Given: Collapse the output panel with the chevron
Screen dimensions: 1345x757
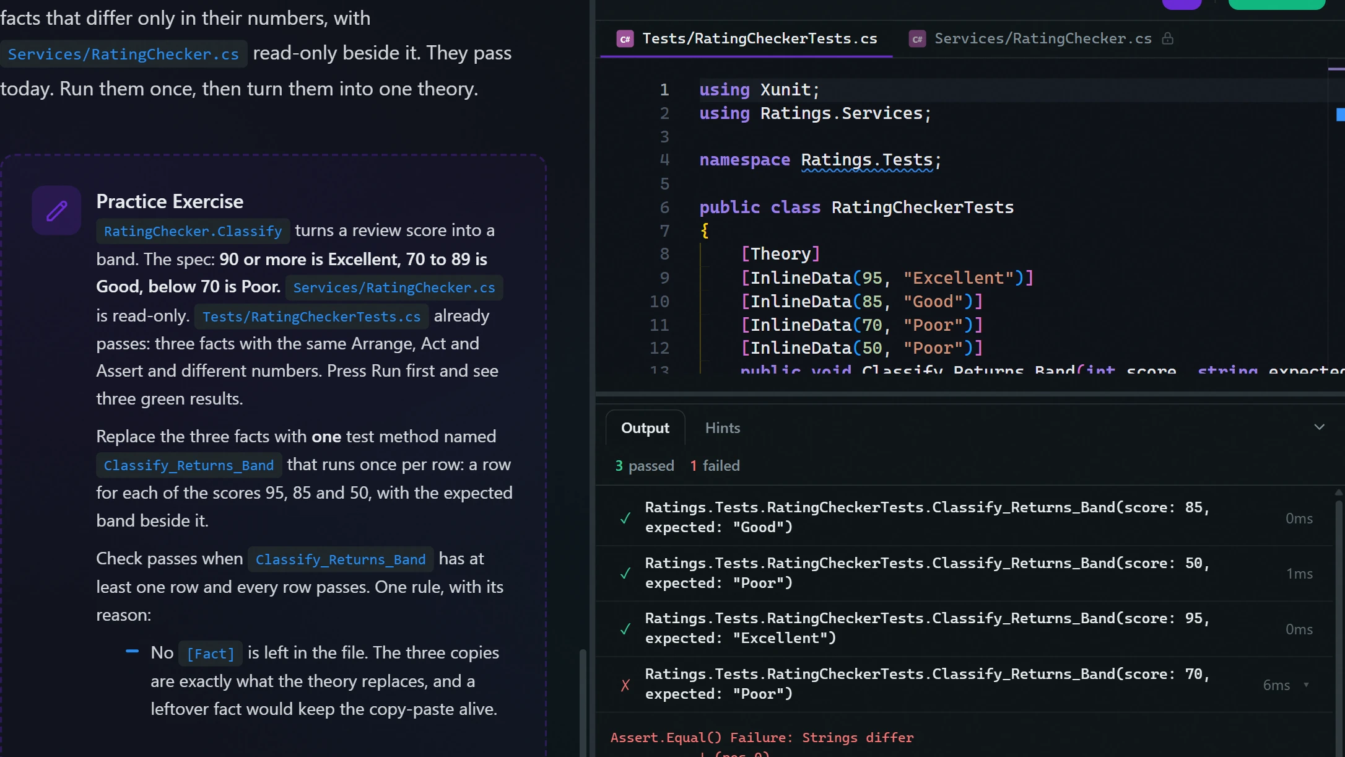Looking at the screenshot, I should (1320, 427).
